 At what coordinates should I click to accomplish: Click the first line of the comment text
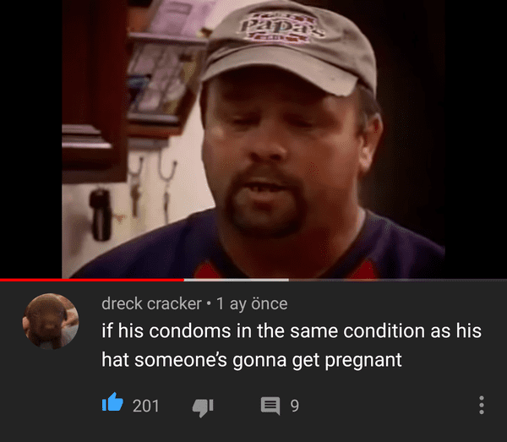point(292,330)
